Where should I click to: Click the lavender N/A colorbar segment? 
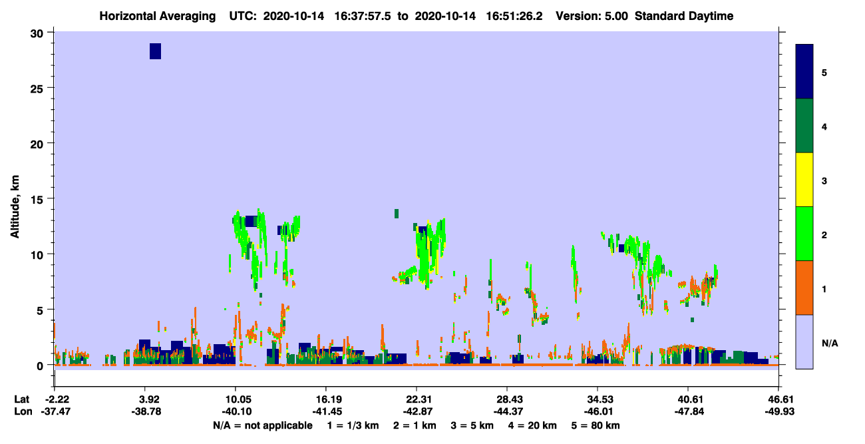[804, 341]
